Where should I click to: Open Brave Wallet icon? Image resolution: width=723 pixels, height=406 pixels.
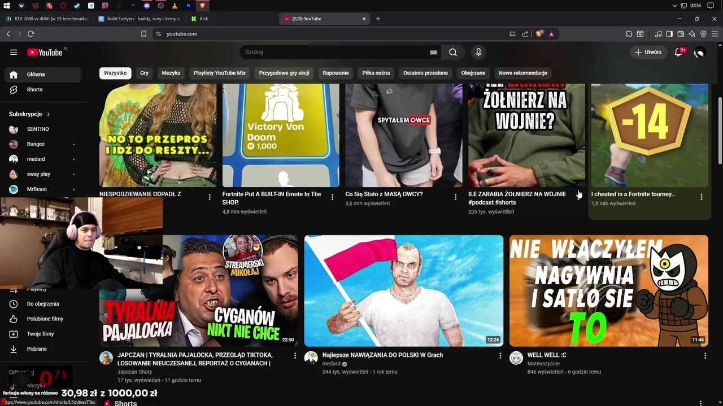pos(681,34)
